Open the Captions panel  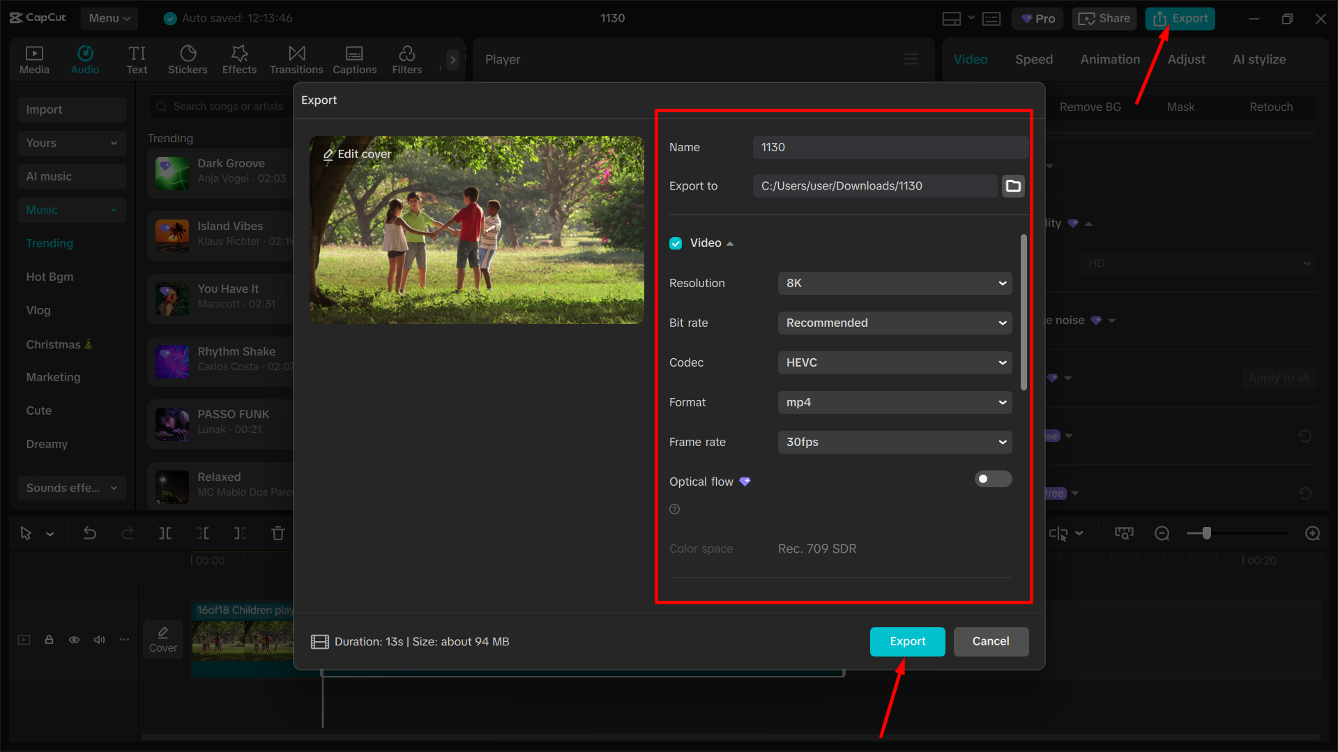354,59
